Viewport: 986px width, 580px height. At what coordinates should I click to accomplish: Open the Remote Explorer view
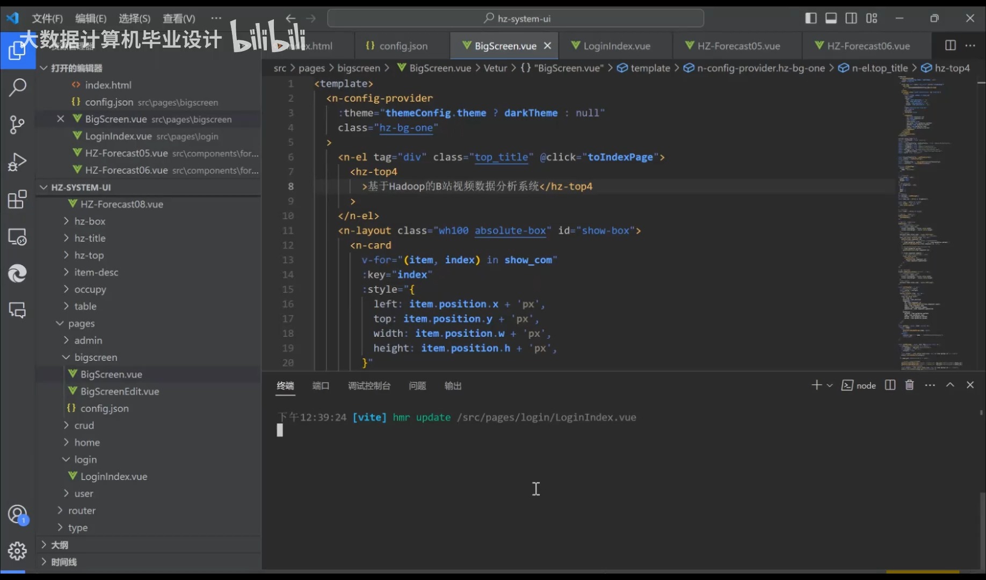tap(17, 236)
